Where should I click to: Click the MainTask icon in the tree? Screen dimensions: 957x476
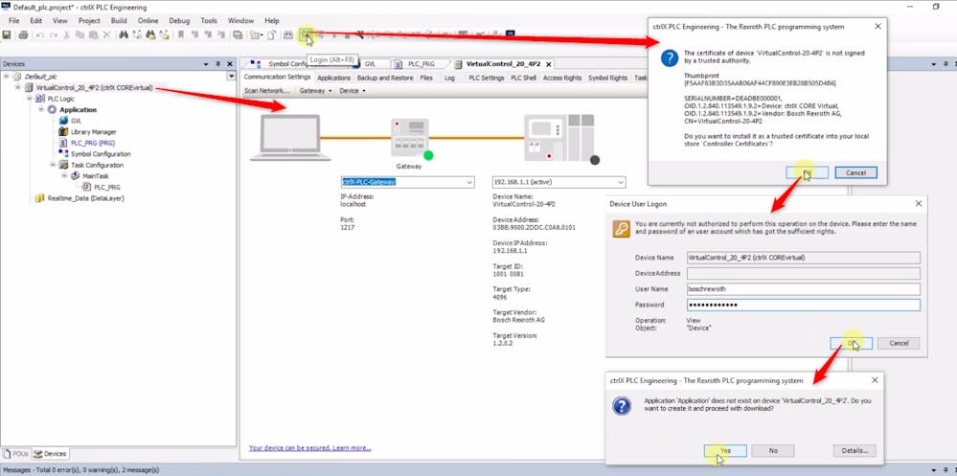76,176
